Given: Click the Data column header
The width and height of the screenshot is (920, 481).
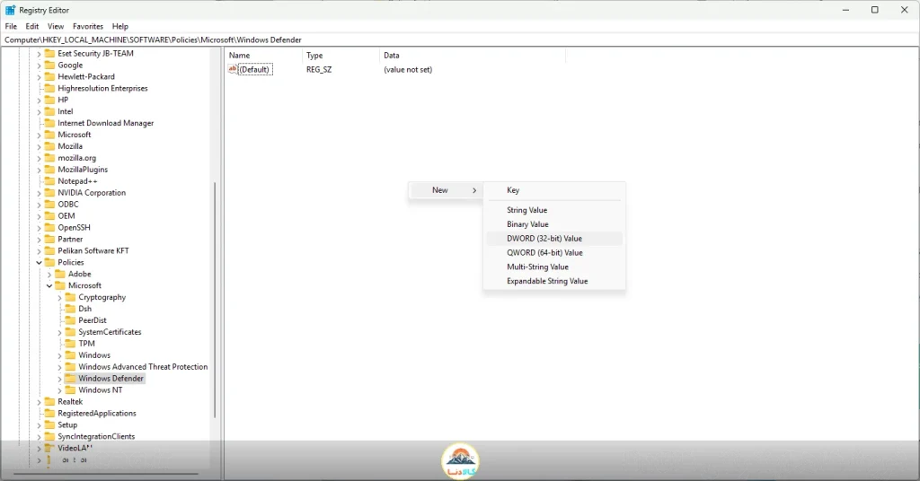Looking at the screenshot, I should (473, 55).
